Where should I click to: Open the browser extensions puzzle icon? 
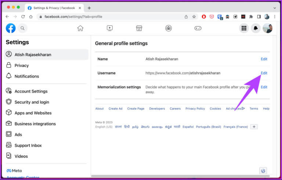251,17
